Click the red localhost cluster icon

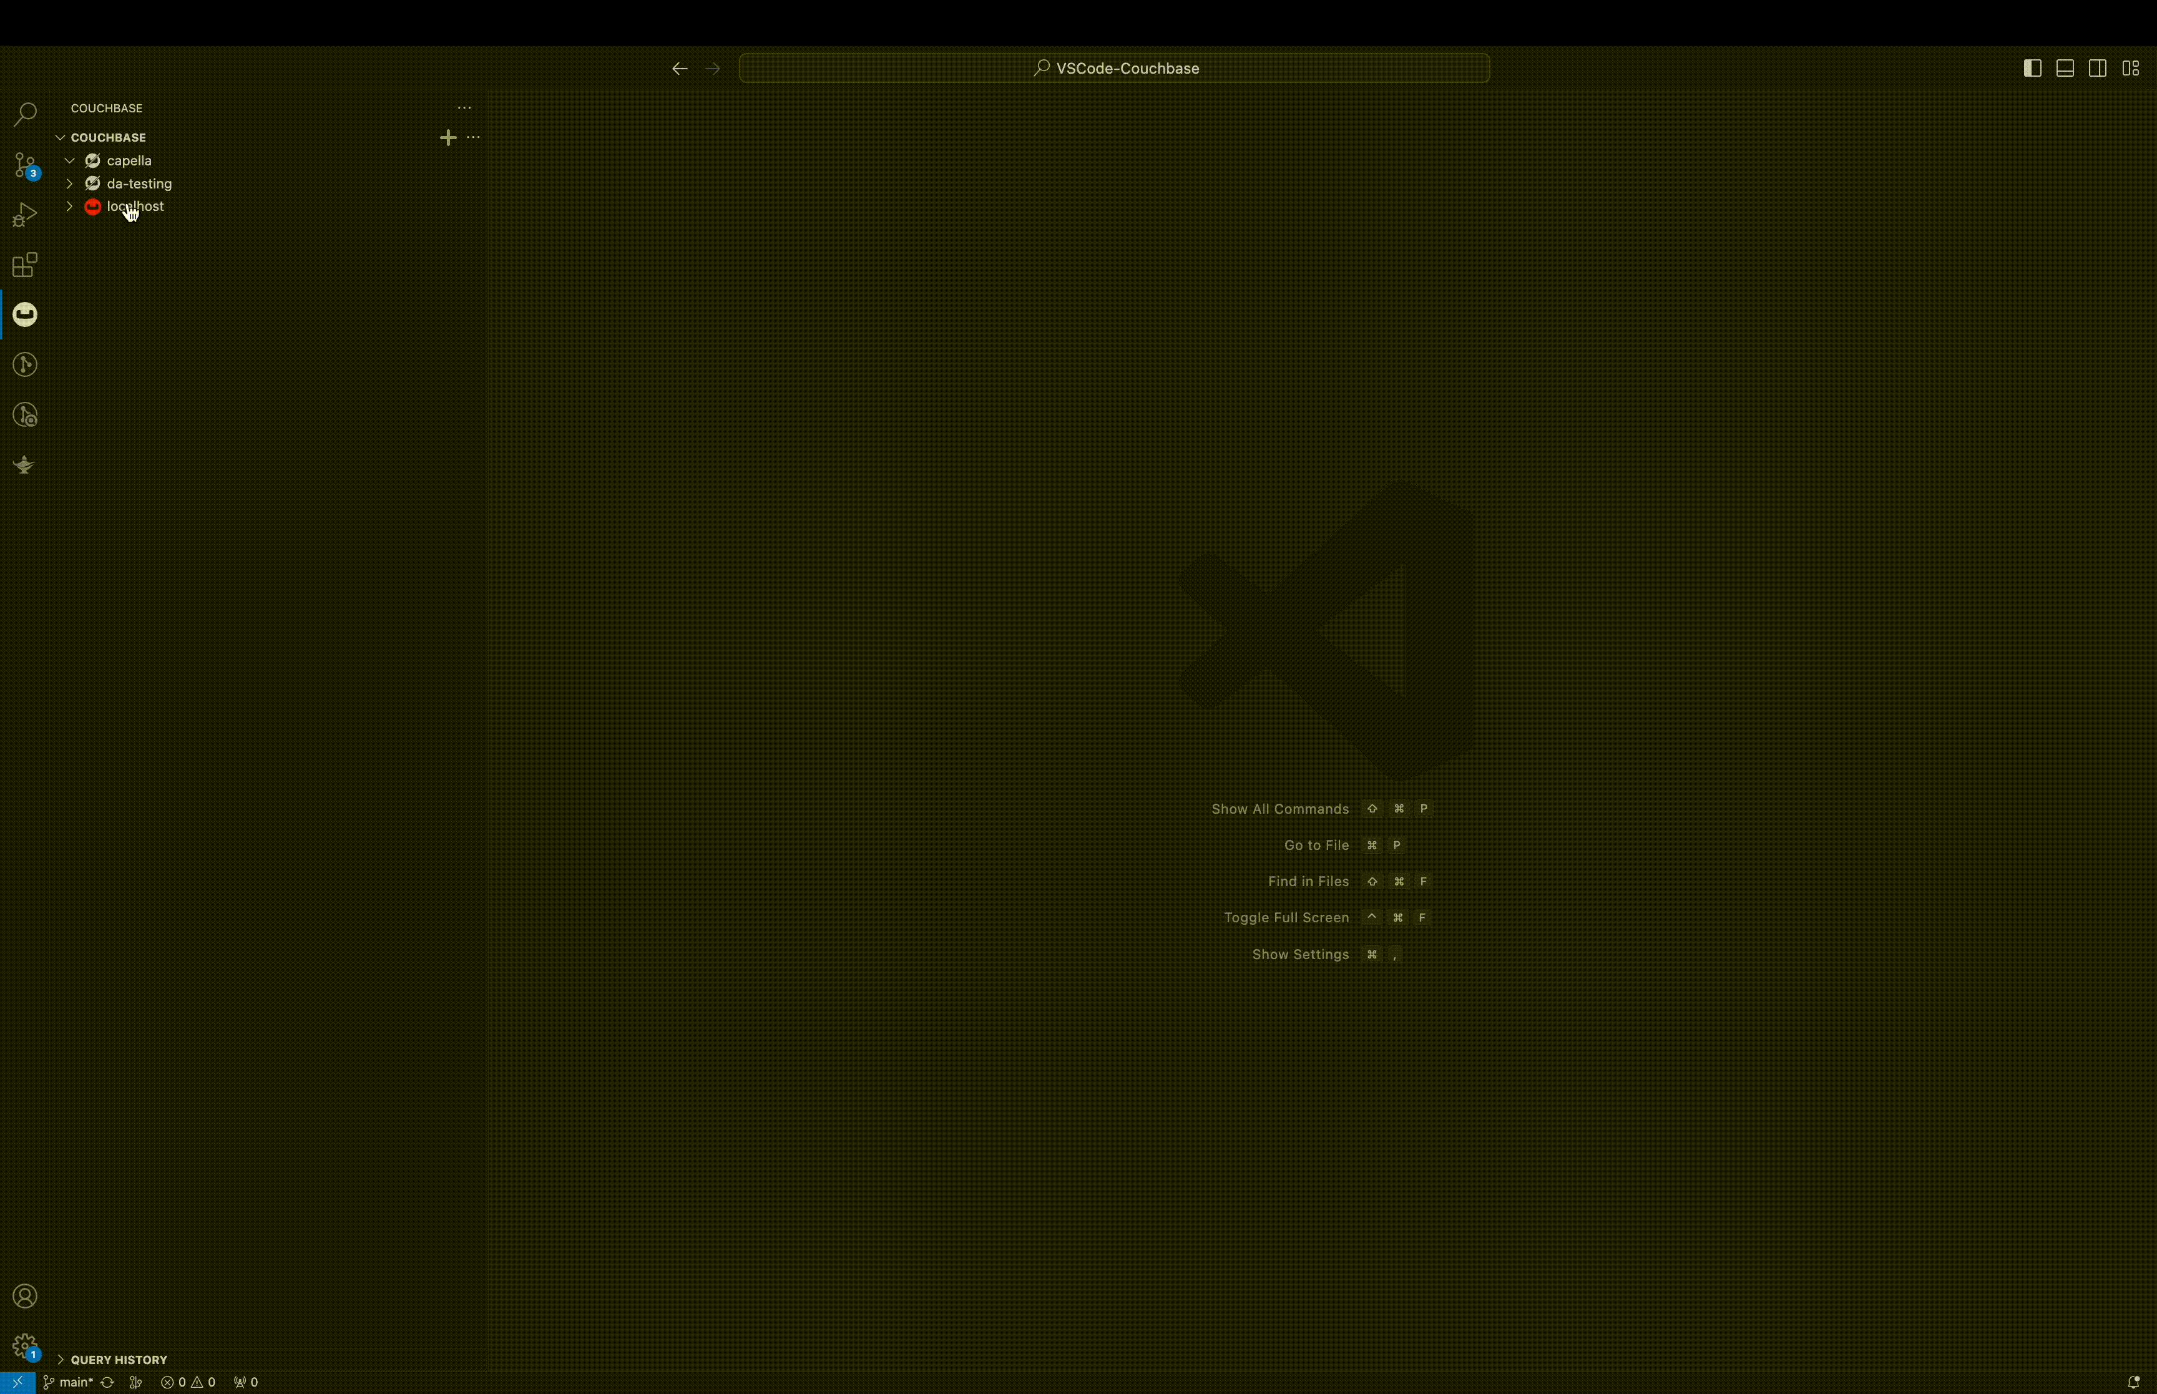(x=92, y=207)
